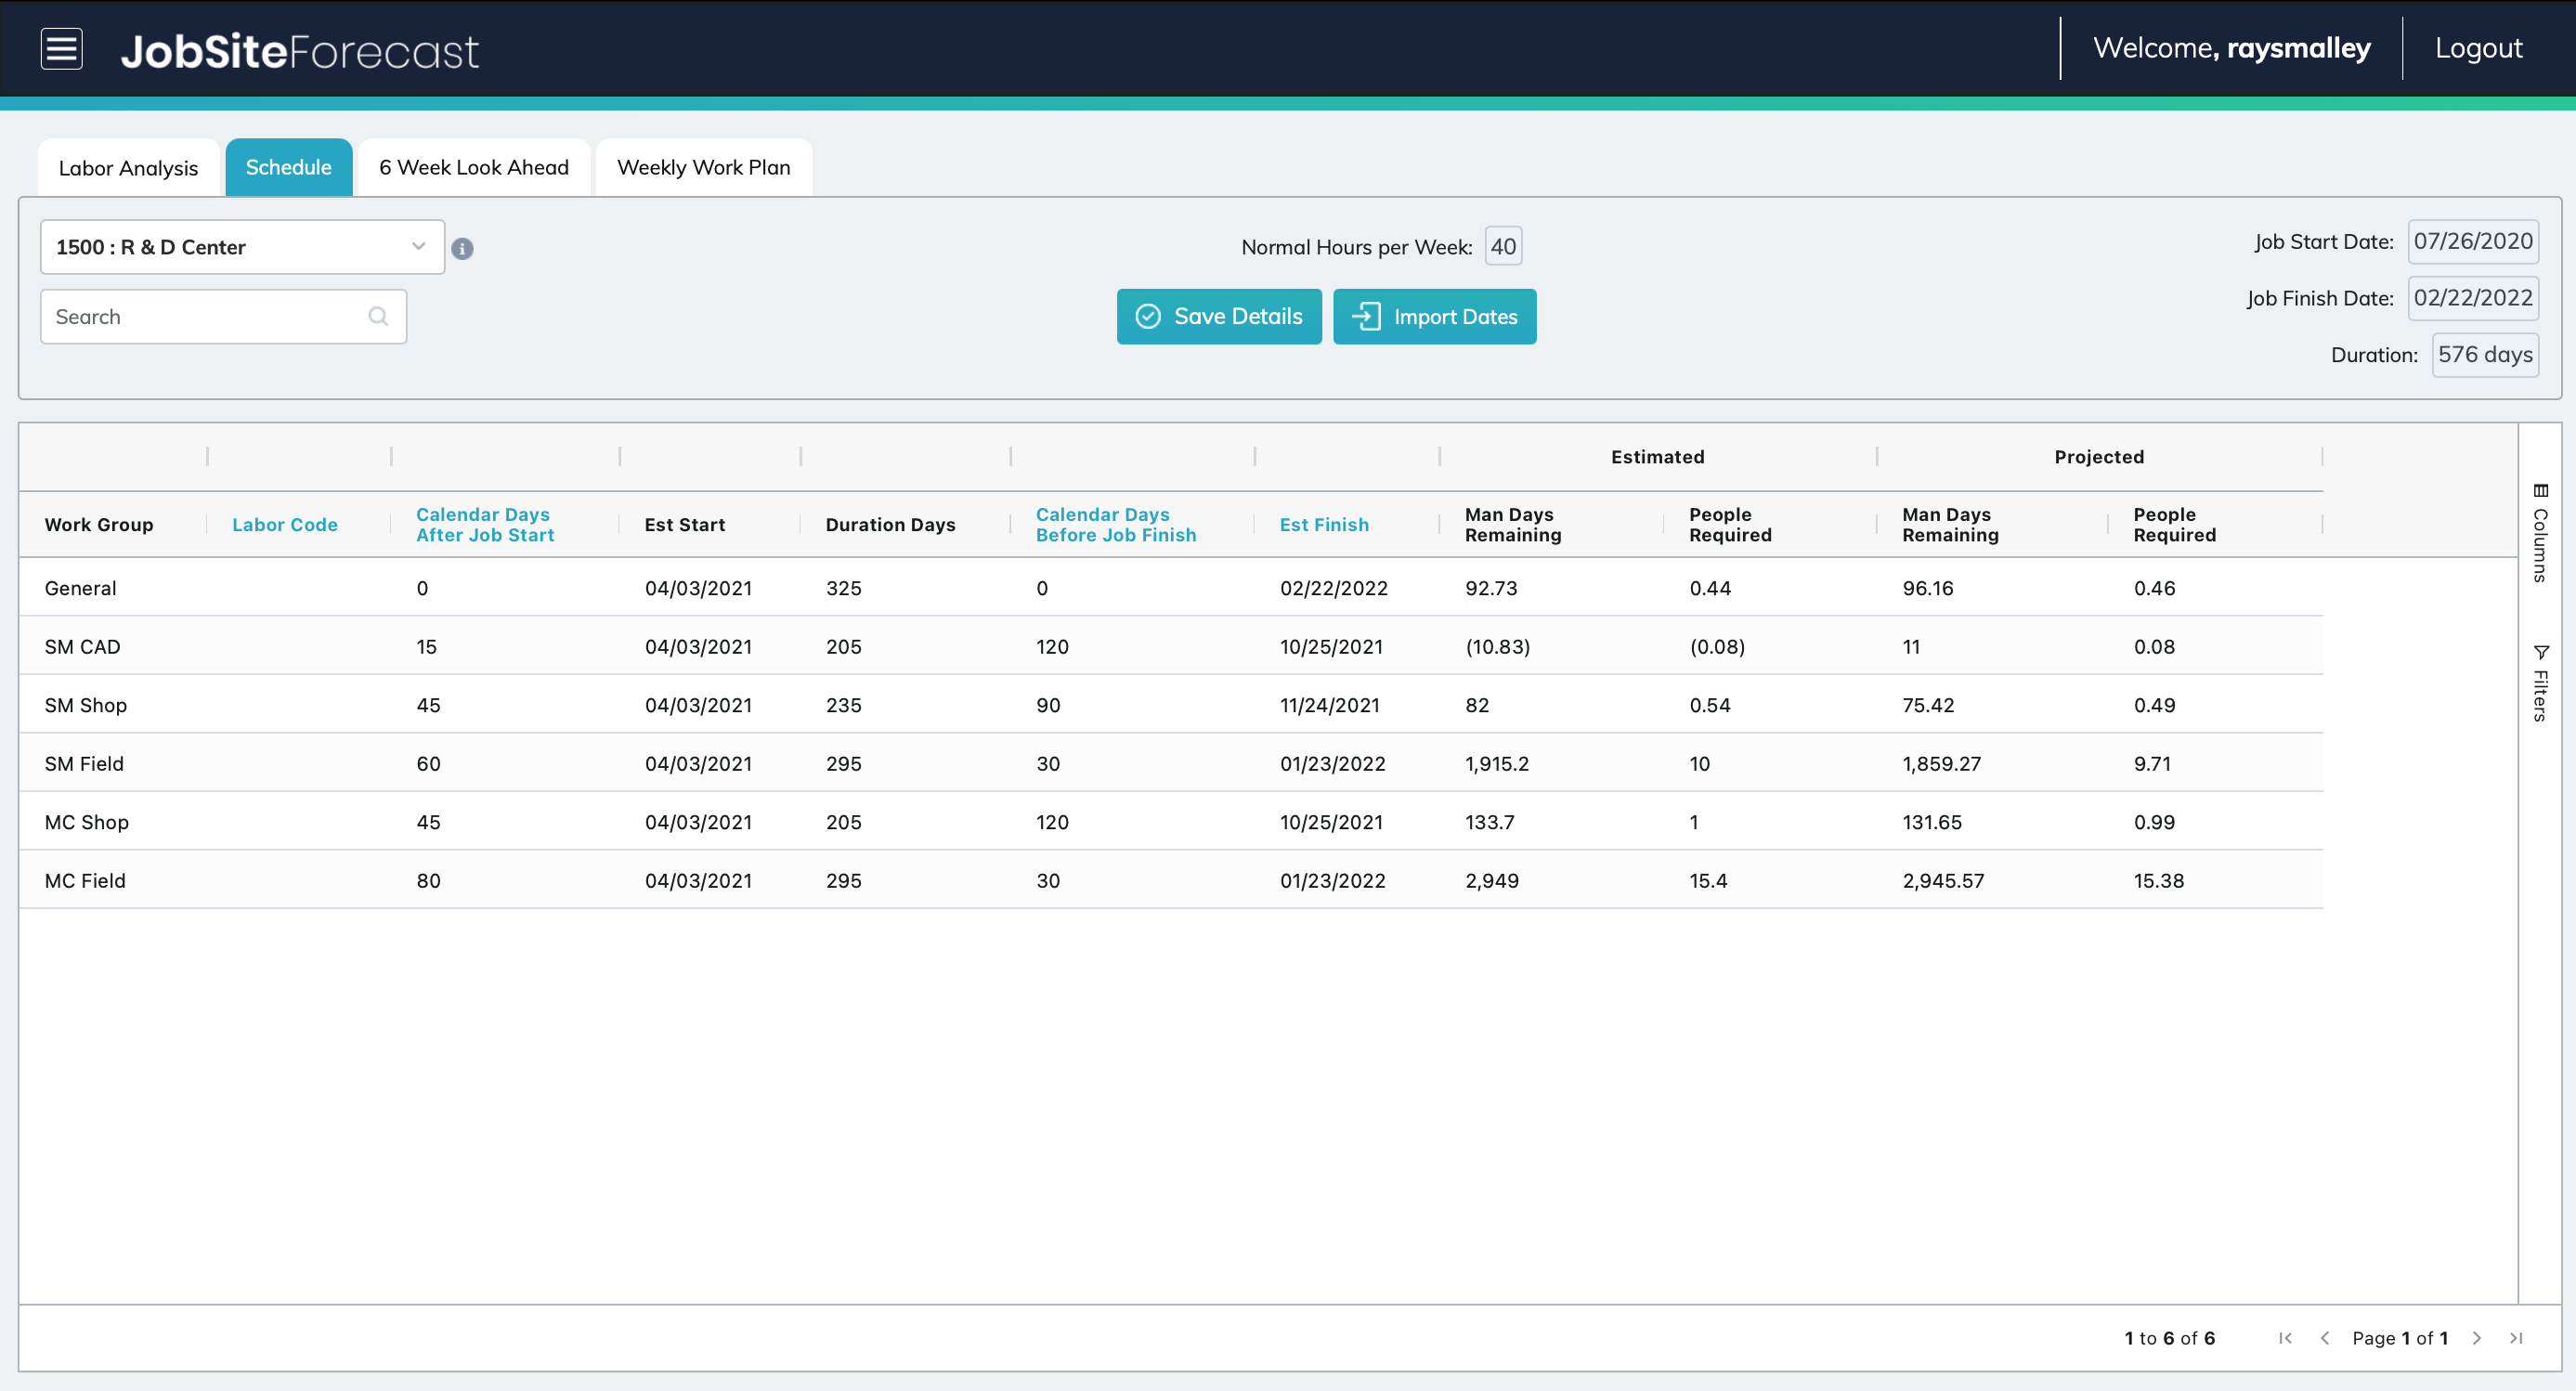This screenshot has height=1391, width=2576.
Task: Select the General work group row
Action: pos(1170,588)
